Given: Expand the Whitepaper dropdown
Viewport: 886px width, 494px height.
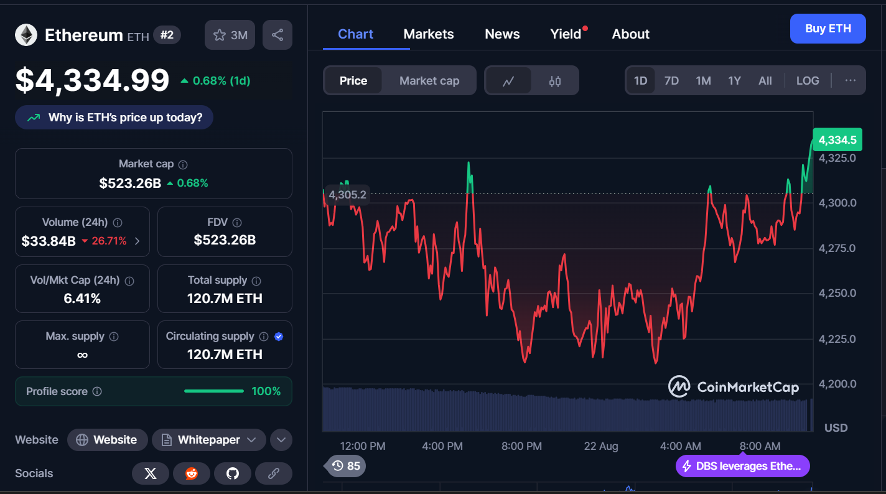Looking at the screenshot, I should [x=209, y=440].
